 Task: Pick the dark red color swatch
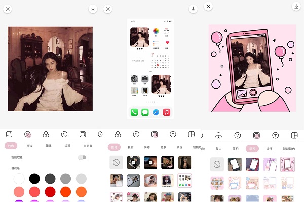(50, 192)
